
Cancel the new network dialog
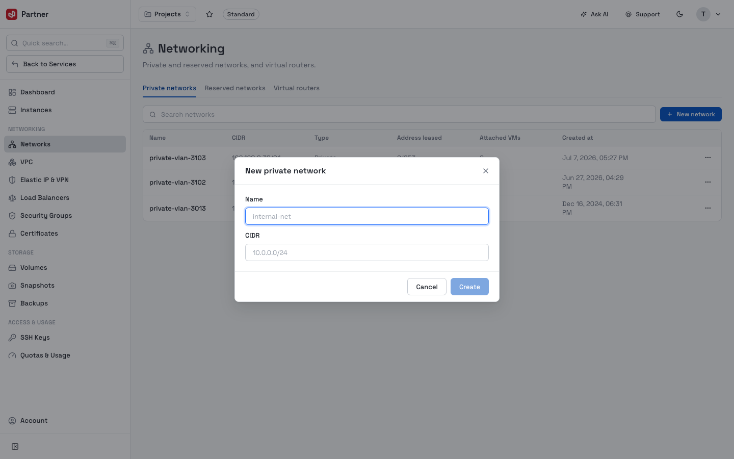coord(427,287)
